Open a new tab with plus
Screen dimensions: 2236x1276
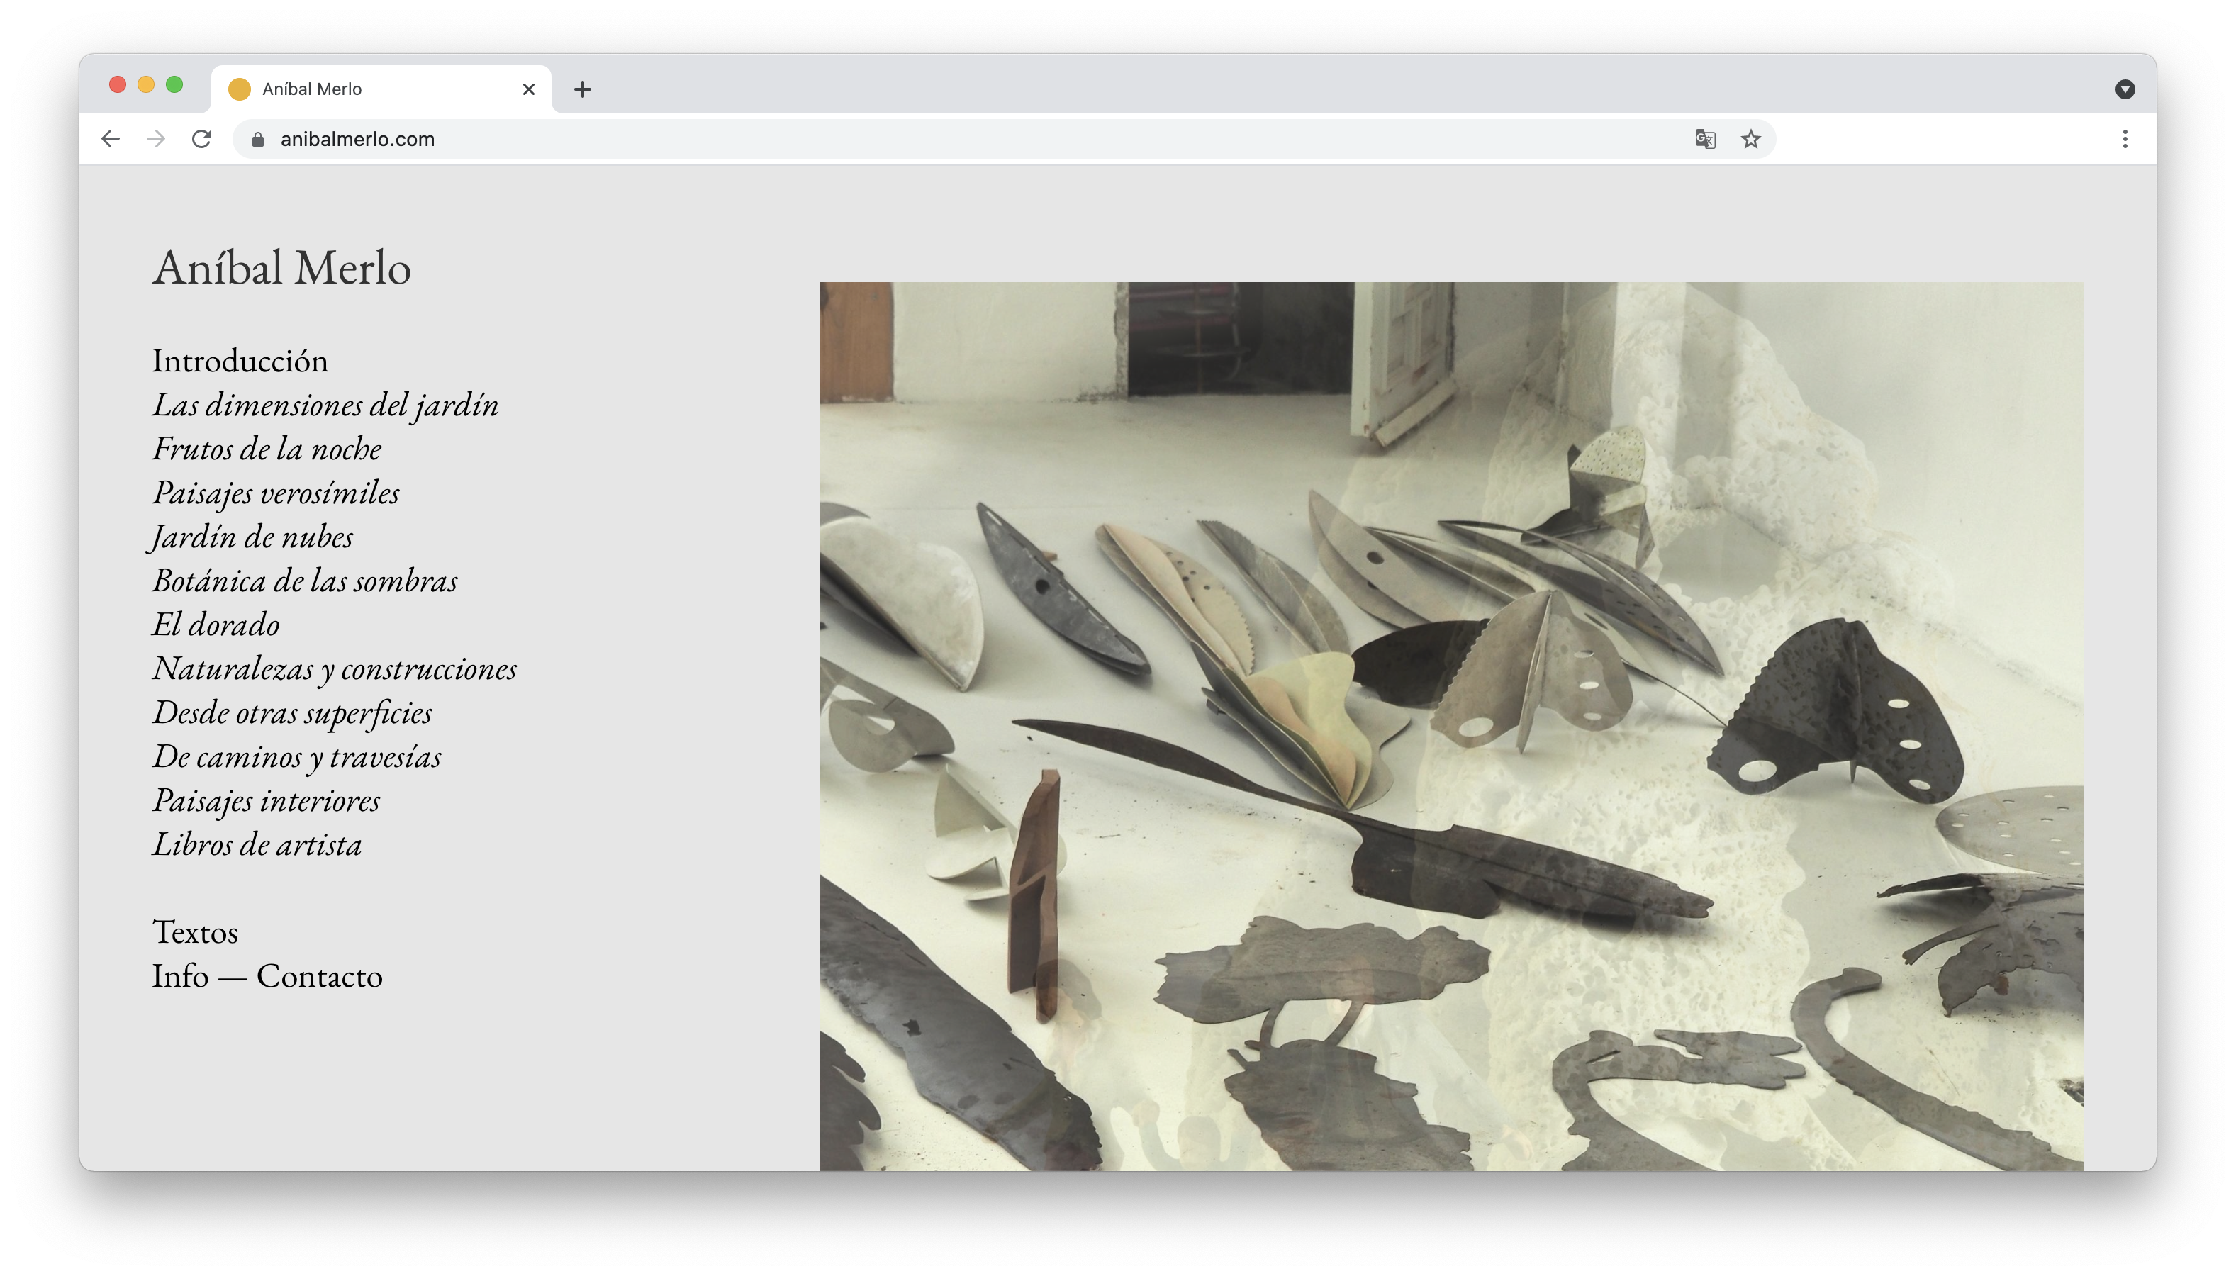[x=583, y=89]
